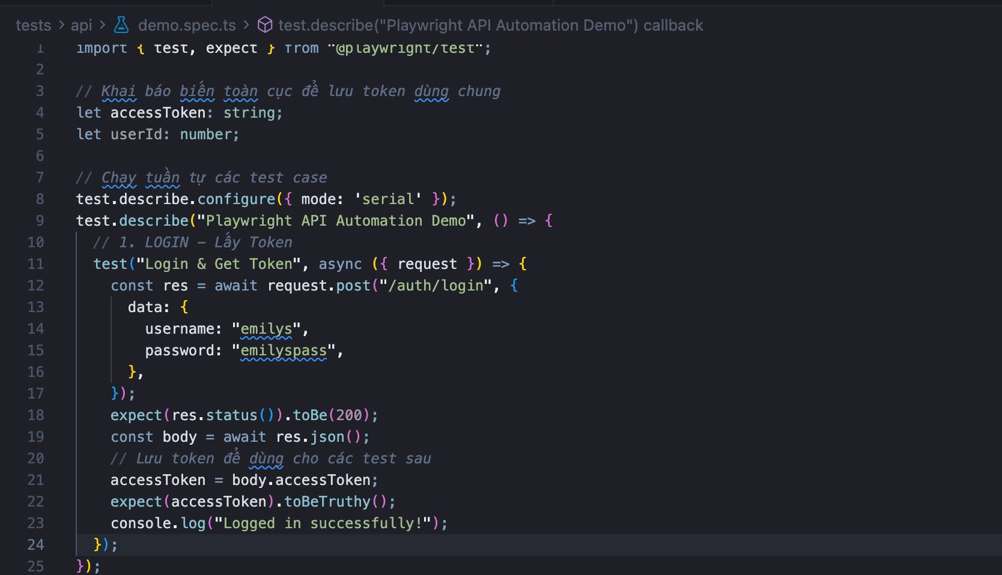1002x575 pixels.
Task: Click the "emilys" username string
Action: [266, 329]
